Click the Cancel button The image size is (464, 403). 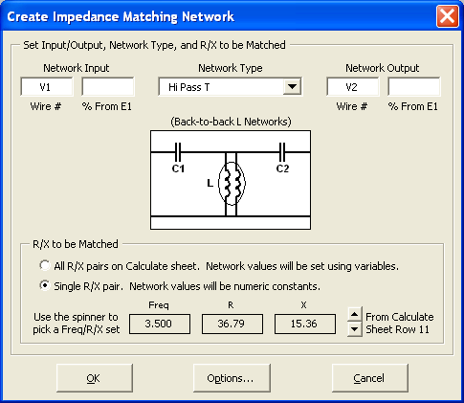click(370, 378)
